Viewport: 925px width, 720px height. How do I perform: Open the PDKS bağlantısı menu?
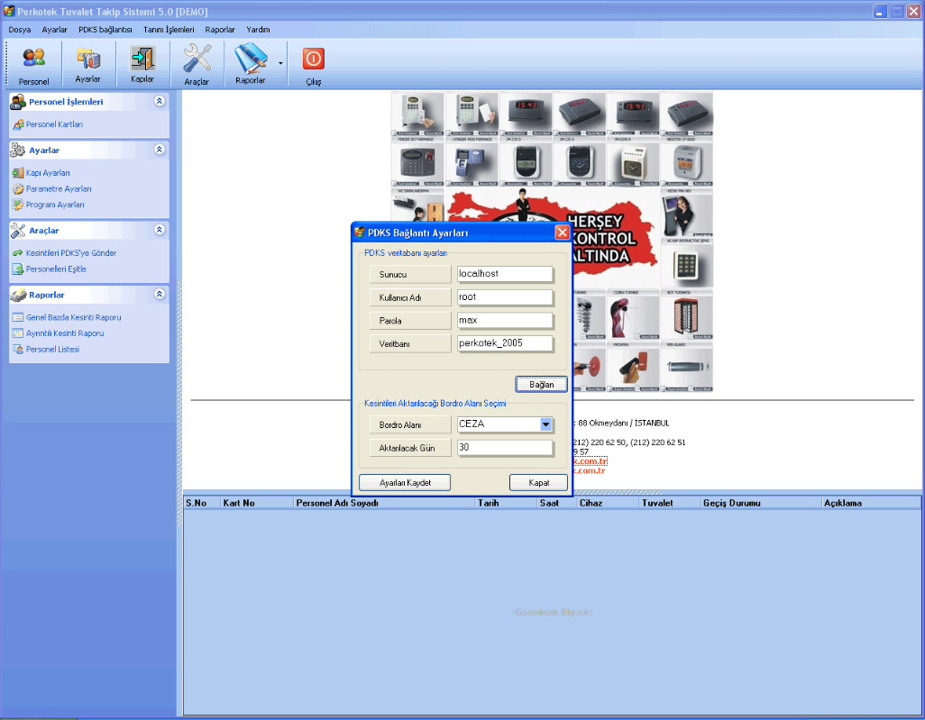tap(105, 30)
